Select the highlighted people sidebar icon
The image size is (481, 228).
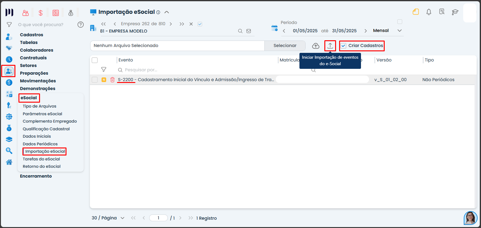[x=9, y=71]
